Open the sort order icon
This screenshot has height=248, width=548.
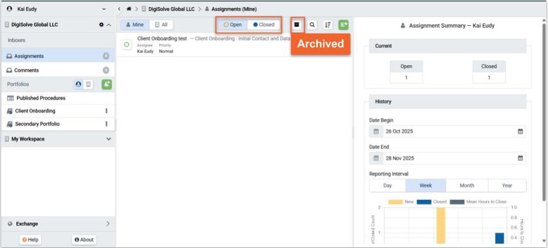point(328,25)
